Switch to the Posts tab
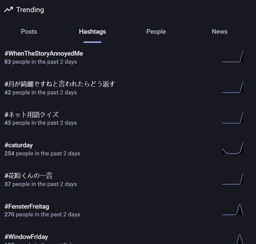 coord(29,32)
